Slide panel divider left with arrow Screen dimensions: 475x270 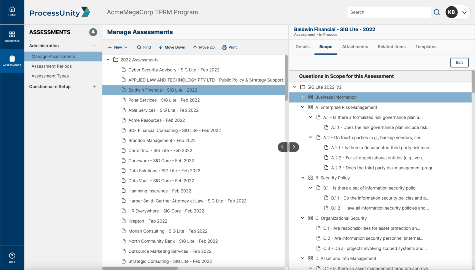(282, 147)
